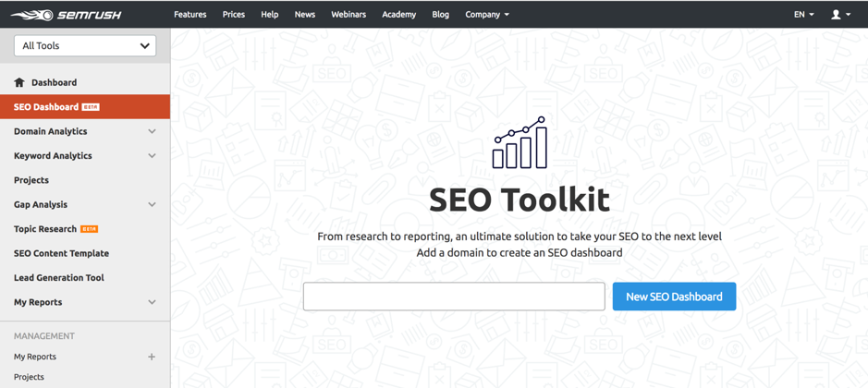
Task: Open the EN language selector
Action: click(x=804, y=15)
